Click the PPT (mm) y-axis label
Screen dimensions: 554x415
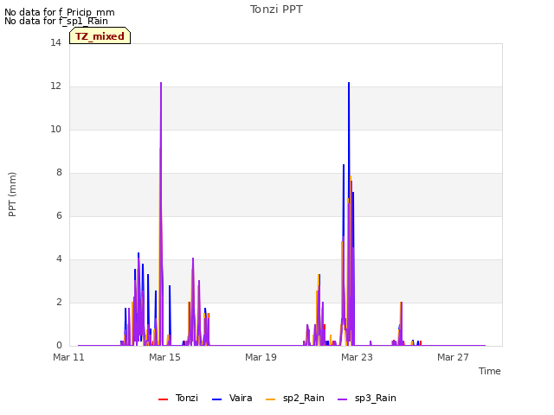[12, 195]
